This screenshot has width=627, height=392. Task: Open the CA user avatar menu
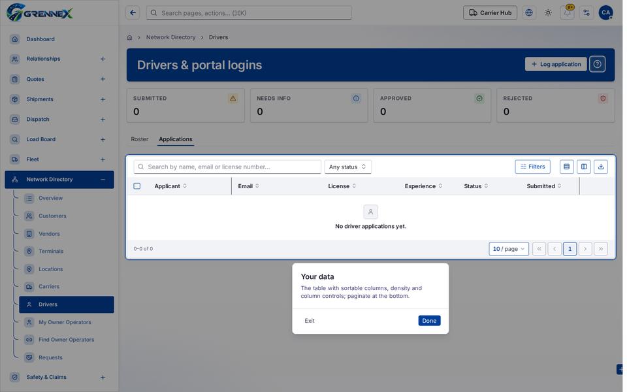click(606, 13)
